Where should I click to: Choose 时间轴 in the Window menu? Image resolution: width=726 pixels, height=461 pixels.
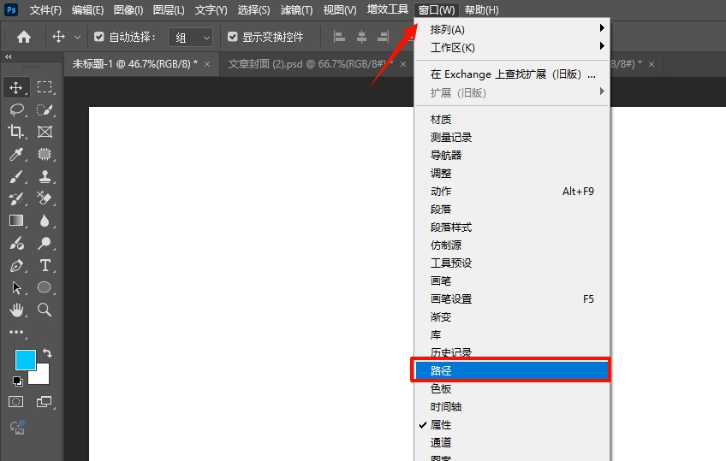(512, 406)
